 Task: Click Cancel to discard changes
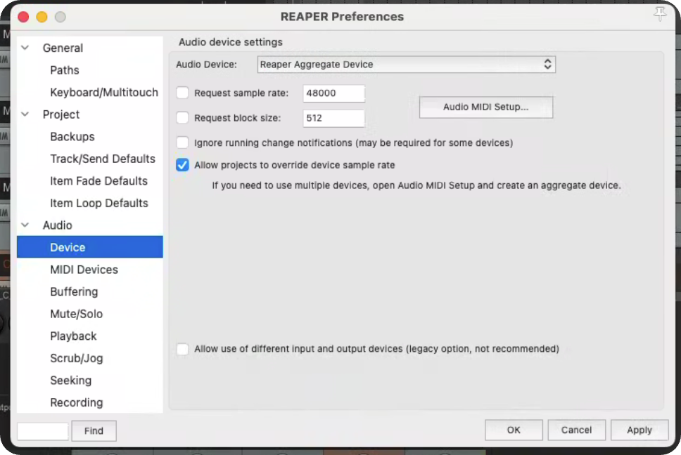pos(576,430)
